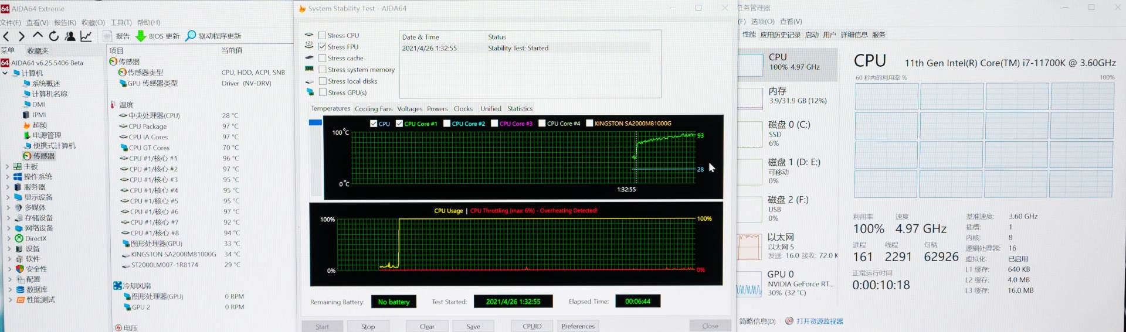This screenshot has height=332, width=1126.
Task: Expand the 网络设备 tree node
Action: (x=8, y=228)
